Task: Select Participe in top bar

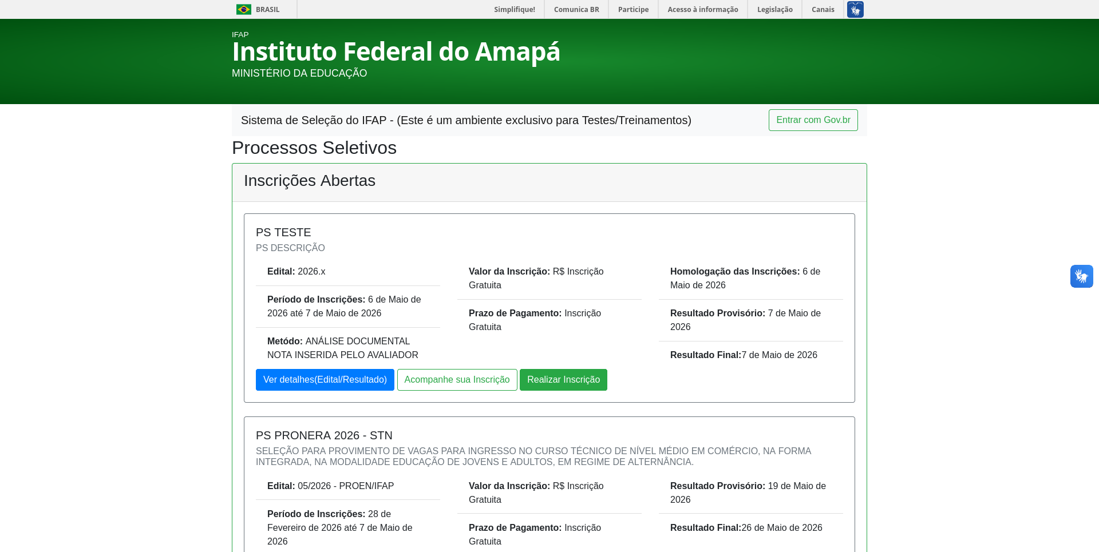Action: pos(633,10)
